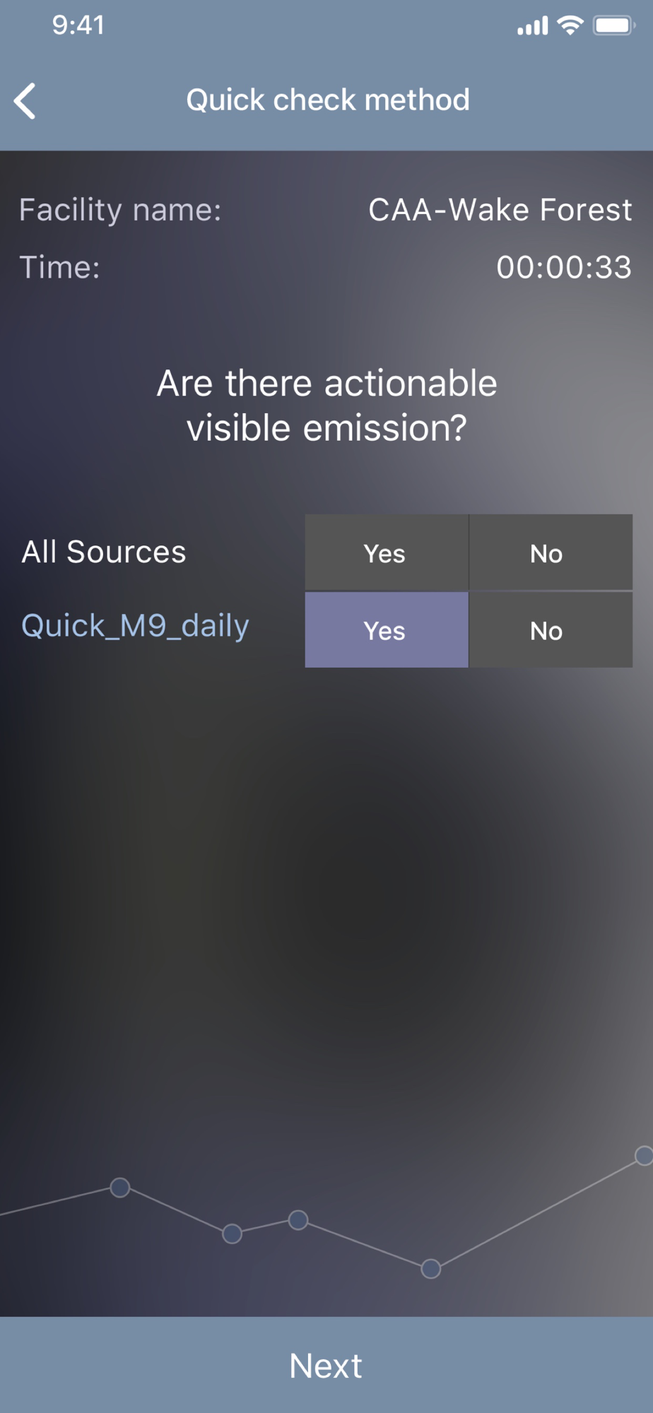Tap the battery status icon

click(x=613, y=26)
